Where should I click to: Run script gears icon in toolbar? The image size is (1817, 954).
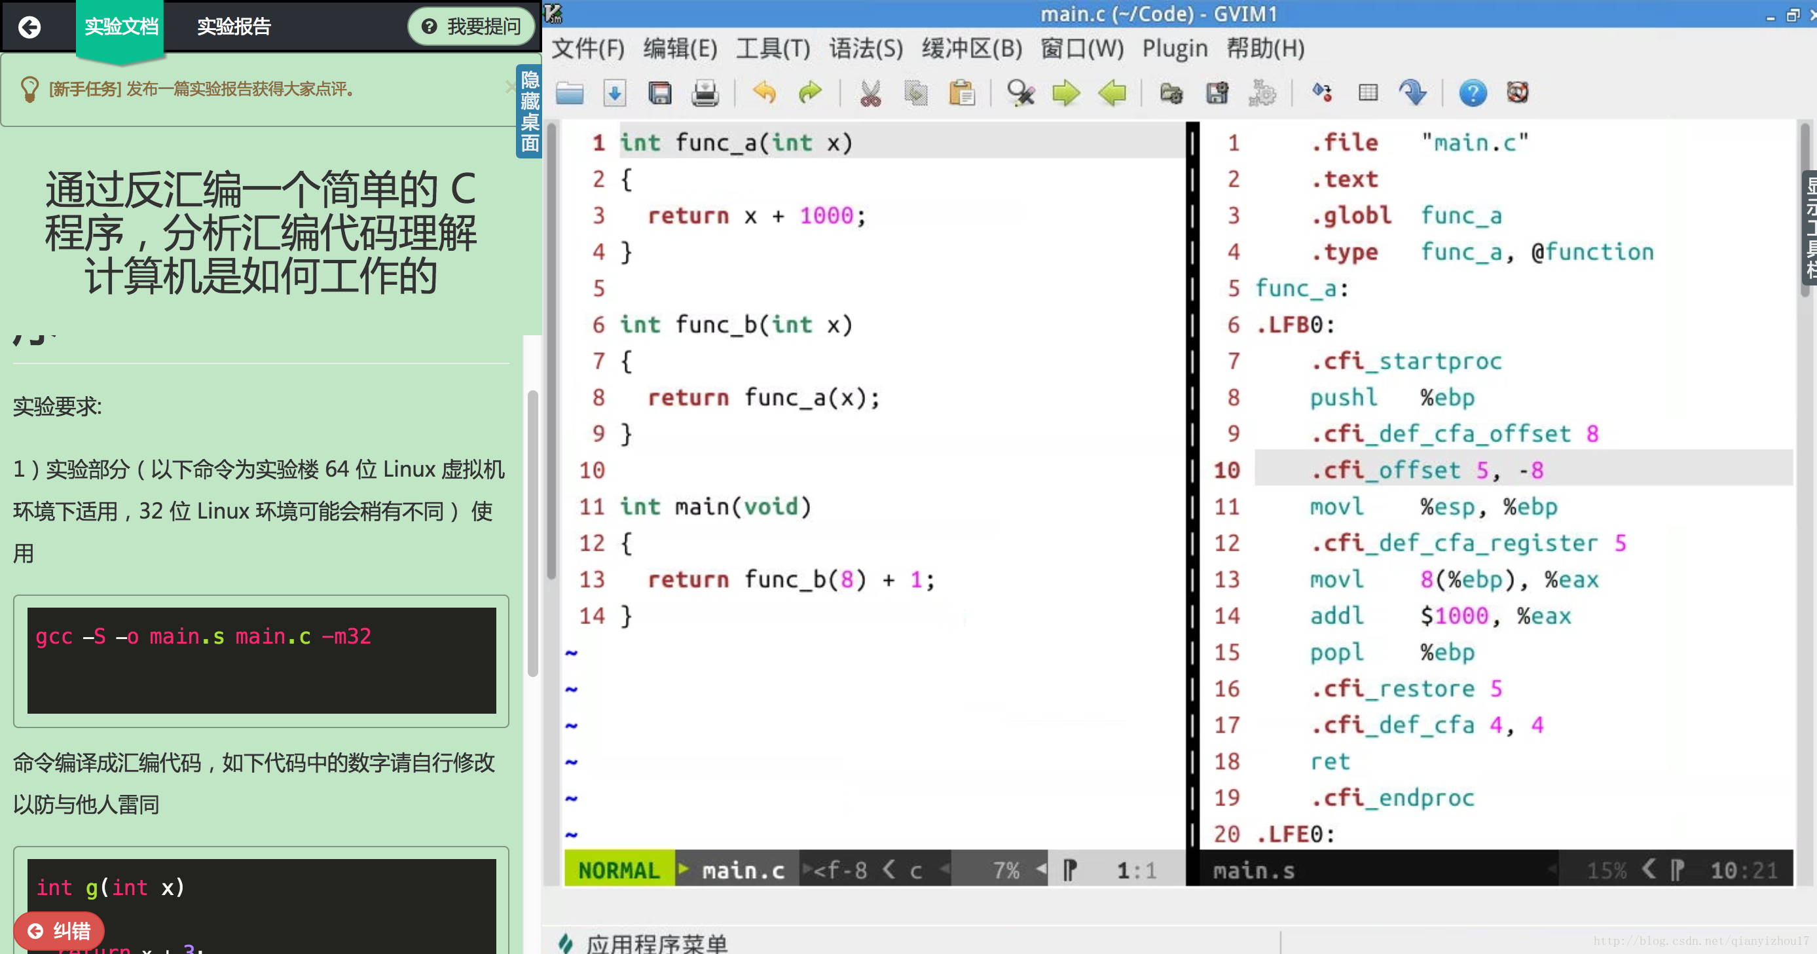click(x=1262, y=93)
